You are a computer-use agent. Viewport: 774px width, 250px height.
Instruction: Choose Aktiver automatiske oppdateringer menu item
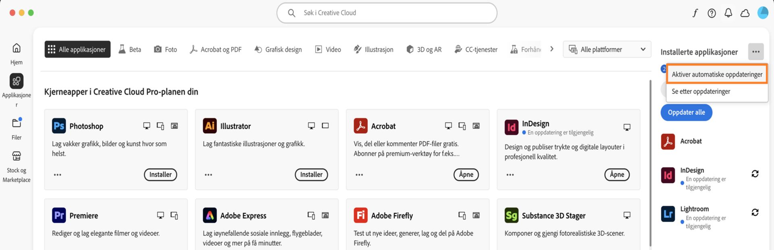click(x=717, y=74)
